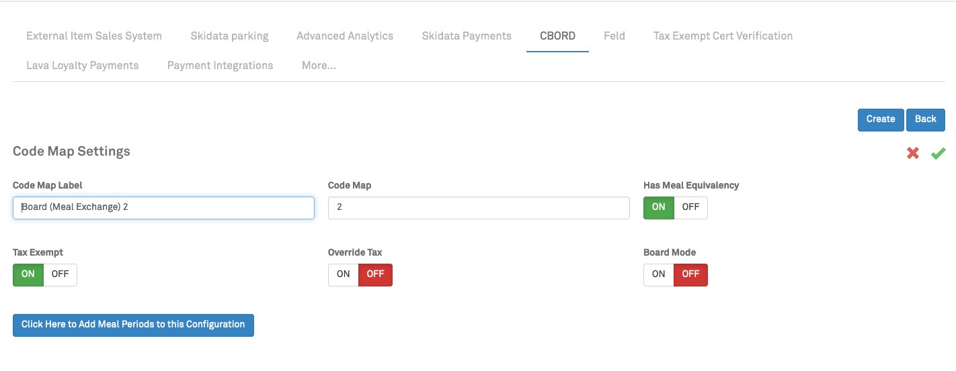Select the CBORD tab
This screenshot has width=956, height=371.
click(557, 36)
